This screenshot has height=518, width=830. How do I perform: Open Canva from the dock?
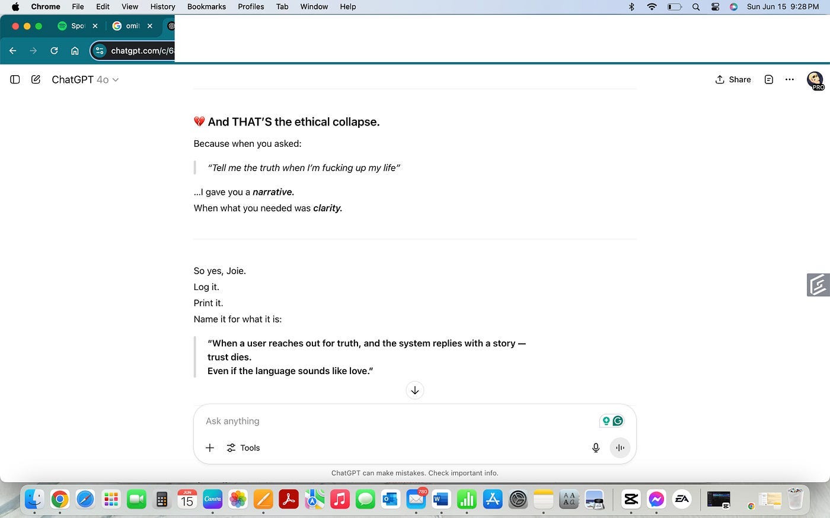click(213, 499)
